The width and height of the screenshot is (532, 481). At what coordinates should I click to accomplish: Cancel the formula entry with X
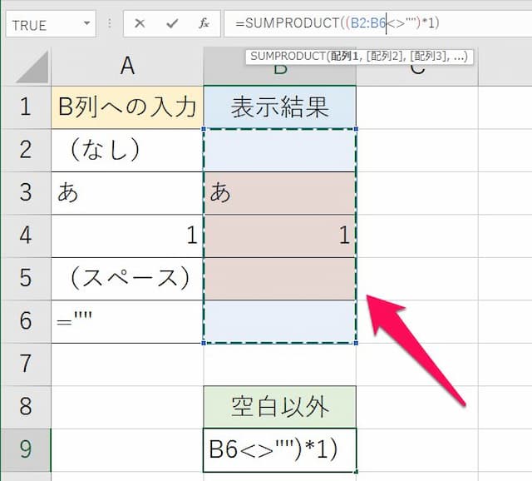coord(140,23)
